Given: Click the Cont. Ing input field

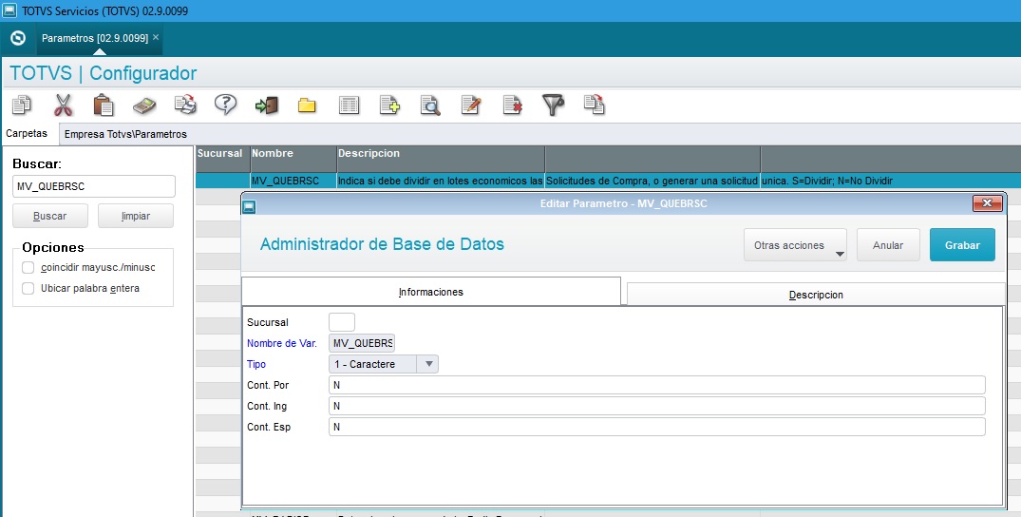Looking at the screenshot, I should pyautogui.click(x=656, y=406).
